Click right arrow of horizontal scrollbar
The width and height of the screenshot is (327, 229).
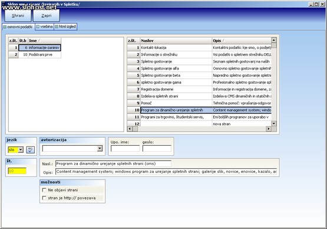pyautogui.click(x=269, y=129)
